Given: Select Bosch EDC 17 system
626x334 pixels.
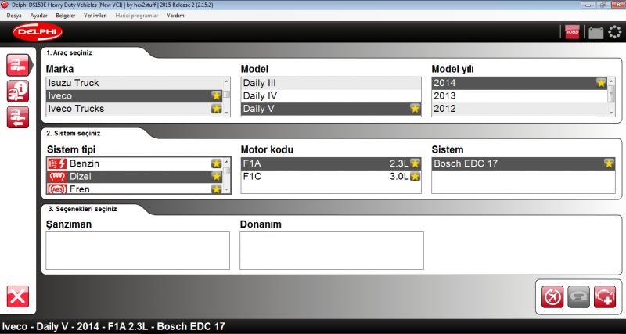Looking at the screenshot, I should pyautogui.click(x=523, y=163).
